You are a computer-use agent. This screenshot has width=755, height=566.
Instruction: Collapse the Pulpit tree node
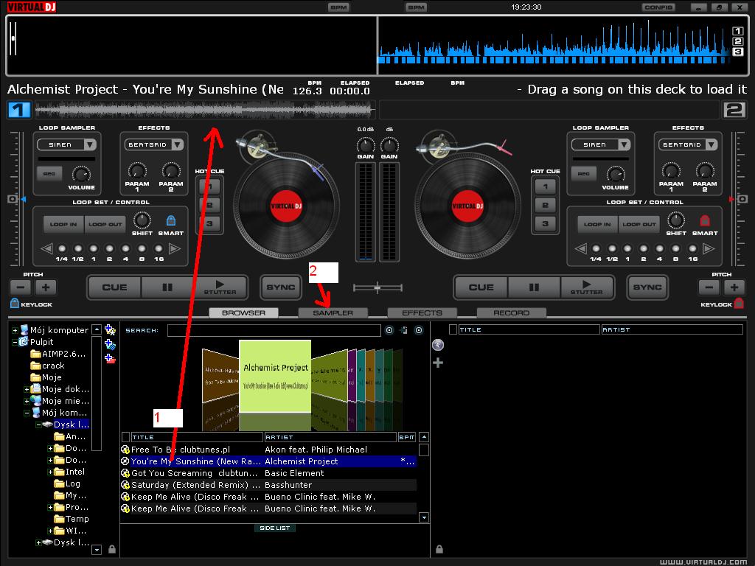click(15, 342)
